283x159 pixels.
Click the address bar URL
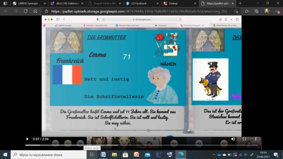tap(141, 11)
